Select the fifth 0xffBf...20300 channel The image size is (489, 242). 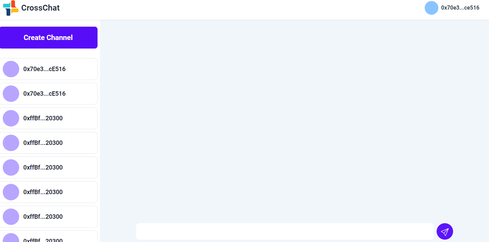[49, 217]
